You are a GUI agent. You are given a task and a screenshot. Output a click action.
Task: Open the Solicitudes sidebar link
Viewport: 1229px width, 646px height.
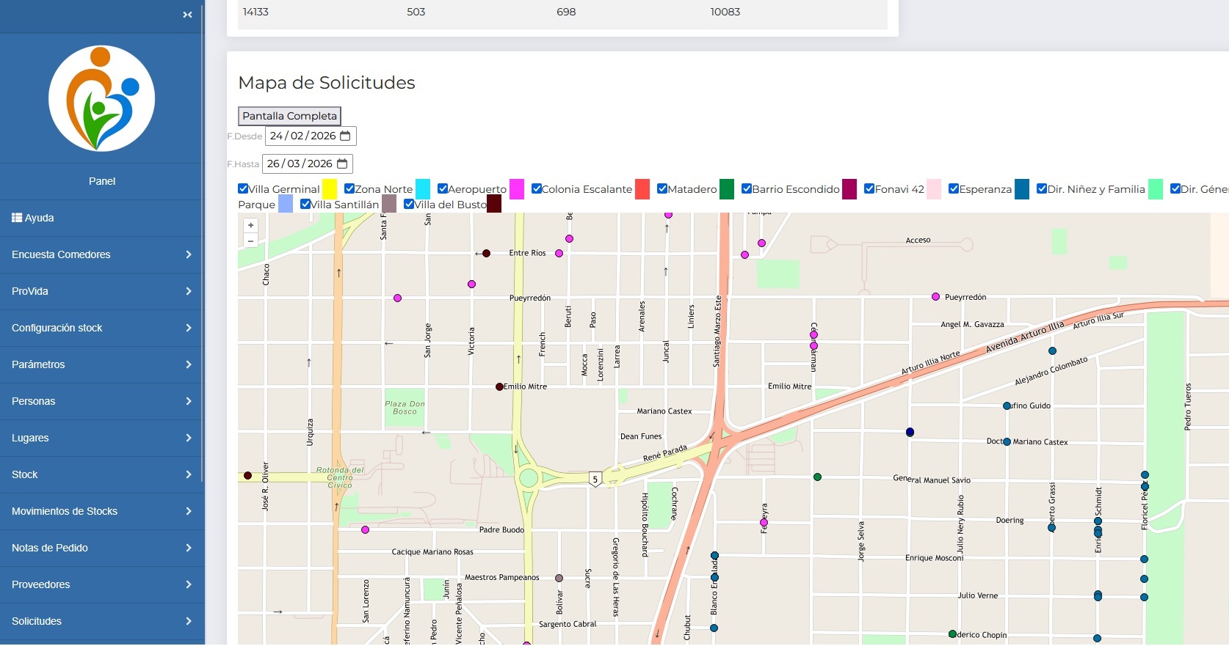101,621
